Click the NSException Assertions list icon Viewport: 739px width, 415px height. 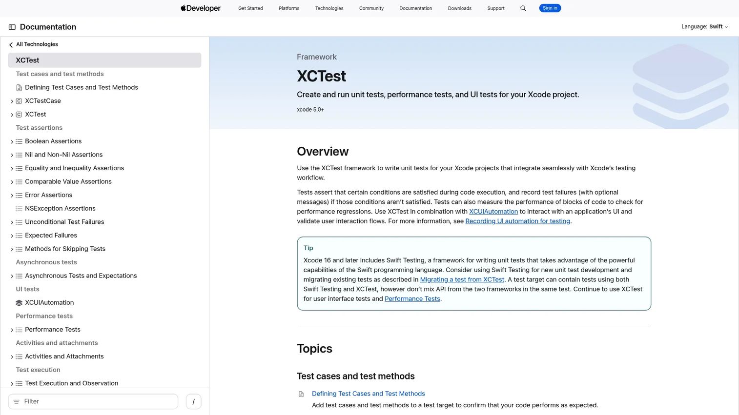(19, 209)
